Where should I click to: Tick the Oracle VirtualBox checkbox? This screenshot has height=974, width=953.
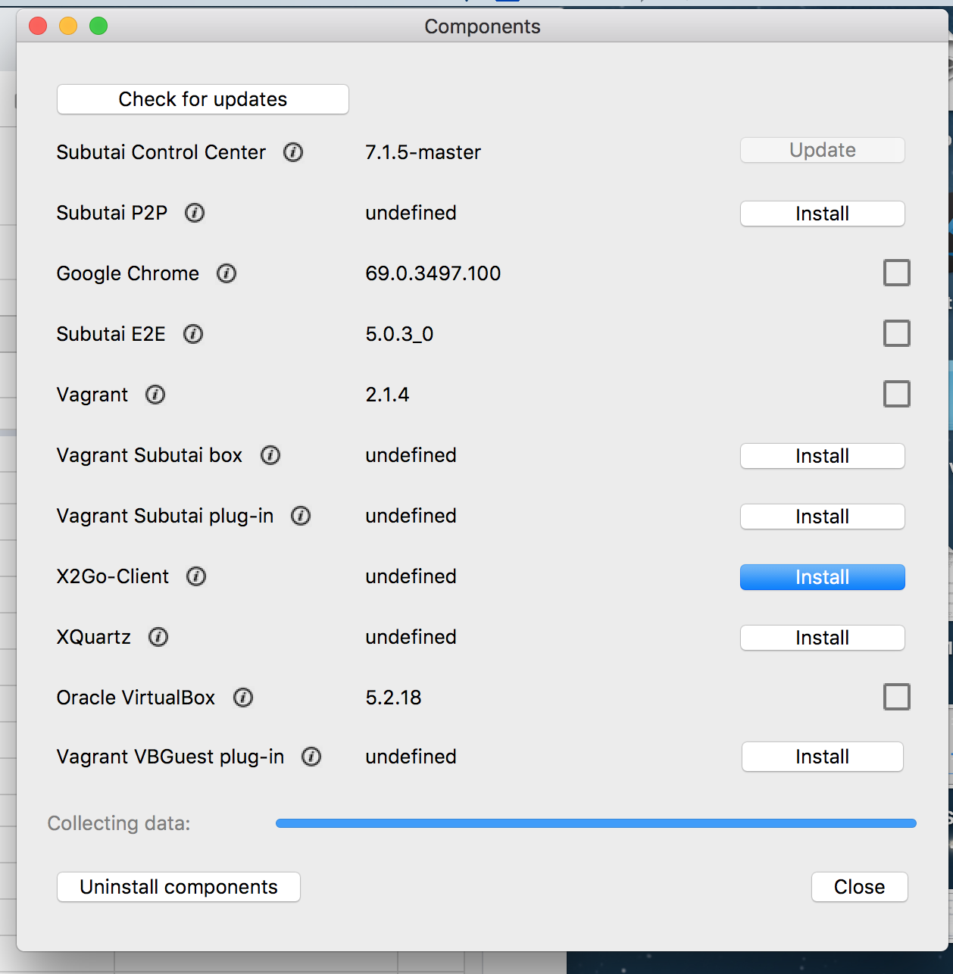(897, 697)
